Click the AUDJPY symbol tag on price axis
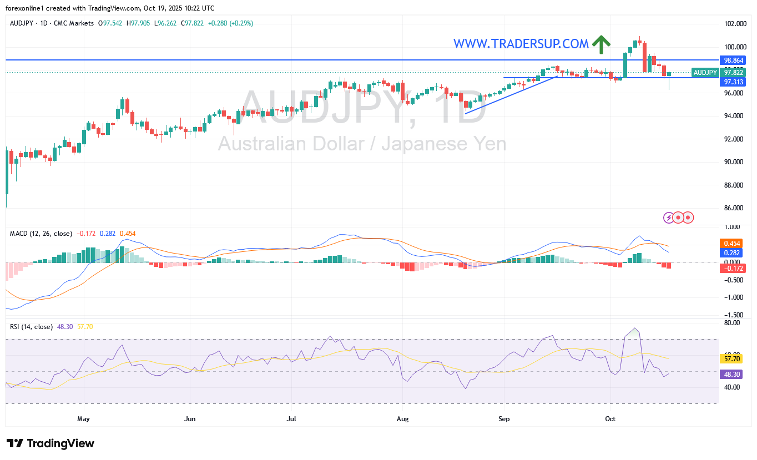The width and height of the screenshot is (757, 460). [705, 73]
